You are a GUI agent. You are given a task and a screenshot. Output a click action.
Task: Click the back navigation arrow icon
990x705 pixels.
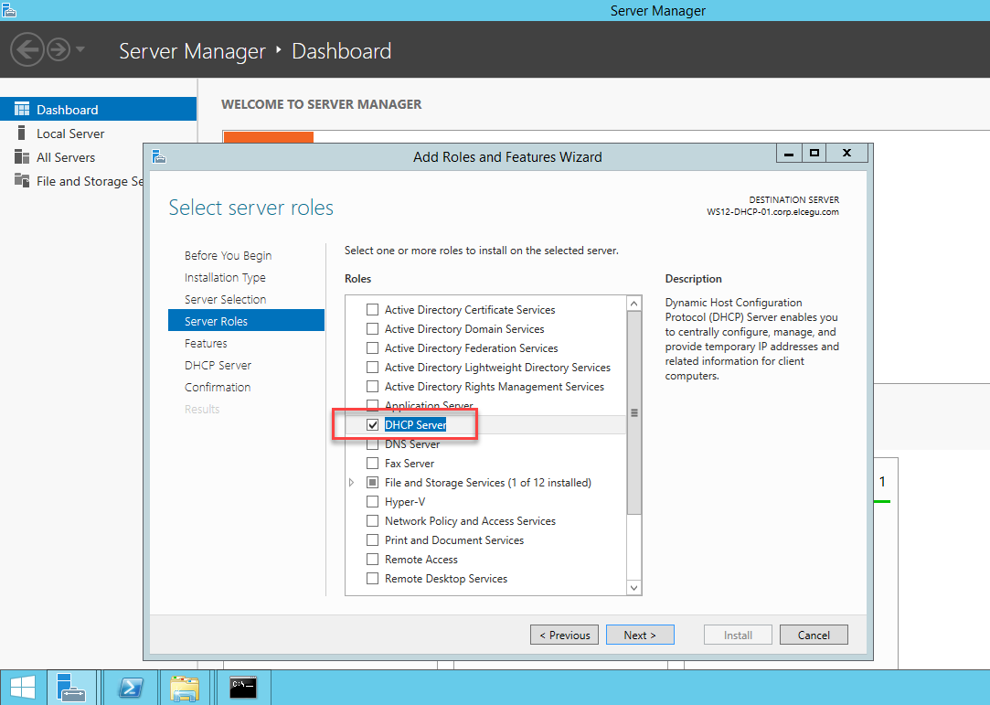click(x=27, y=49)
